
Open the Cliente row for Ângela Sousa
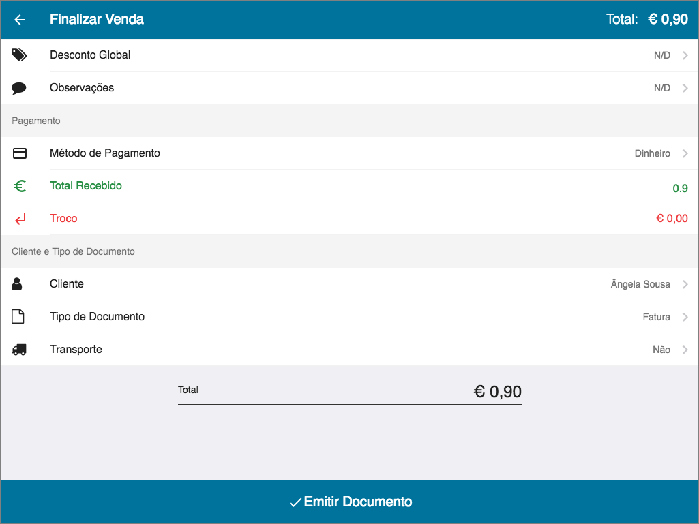coord(349,283)
